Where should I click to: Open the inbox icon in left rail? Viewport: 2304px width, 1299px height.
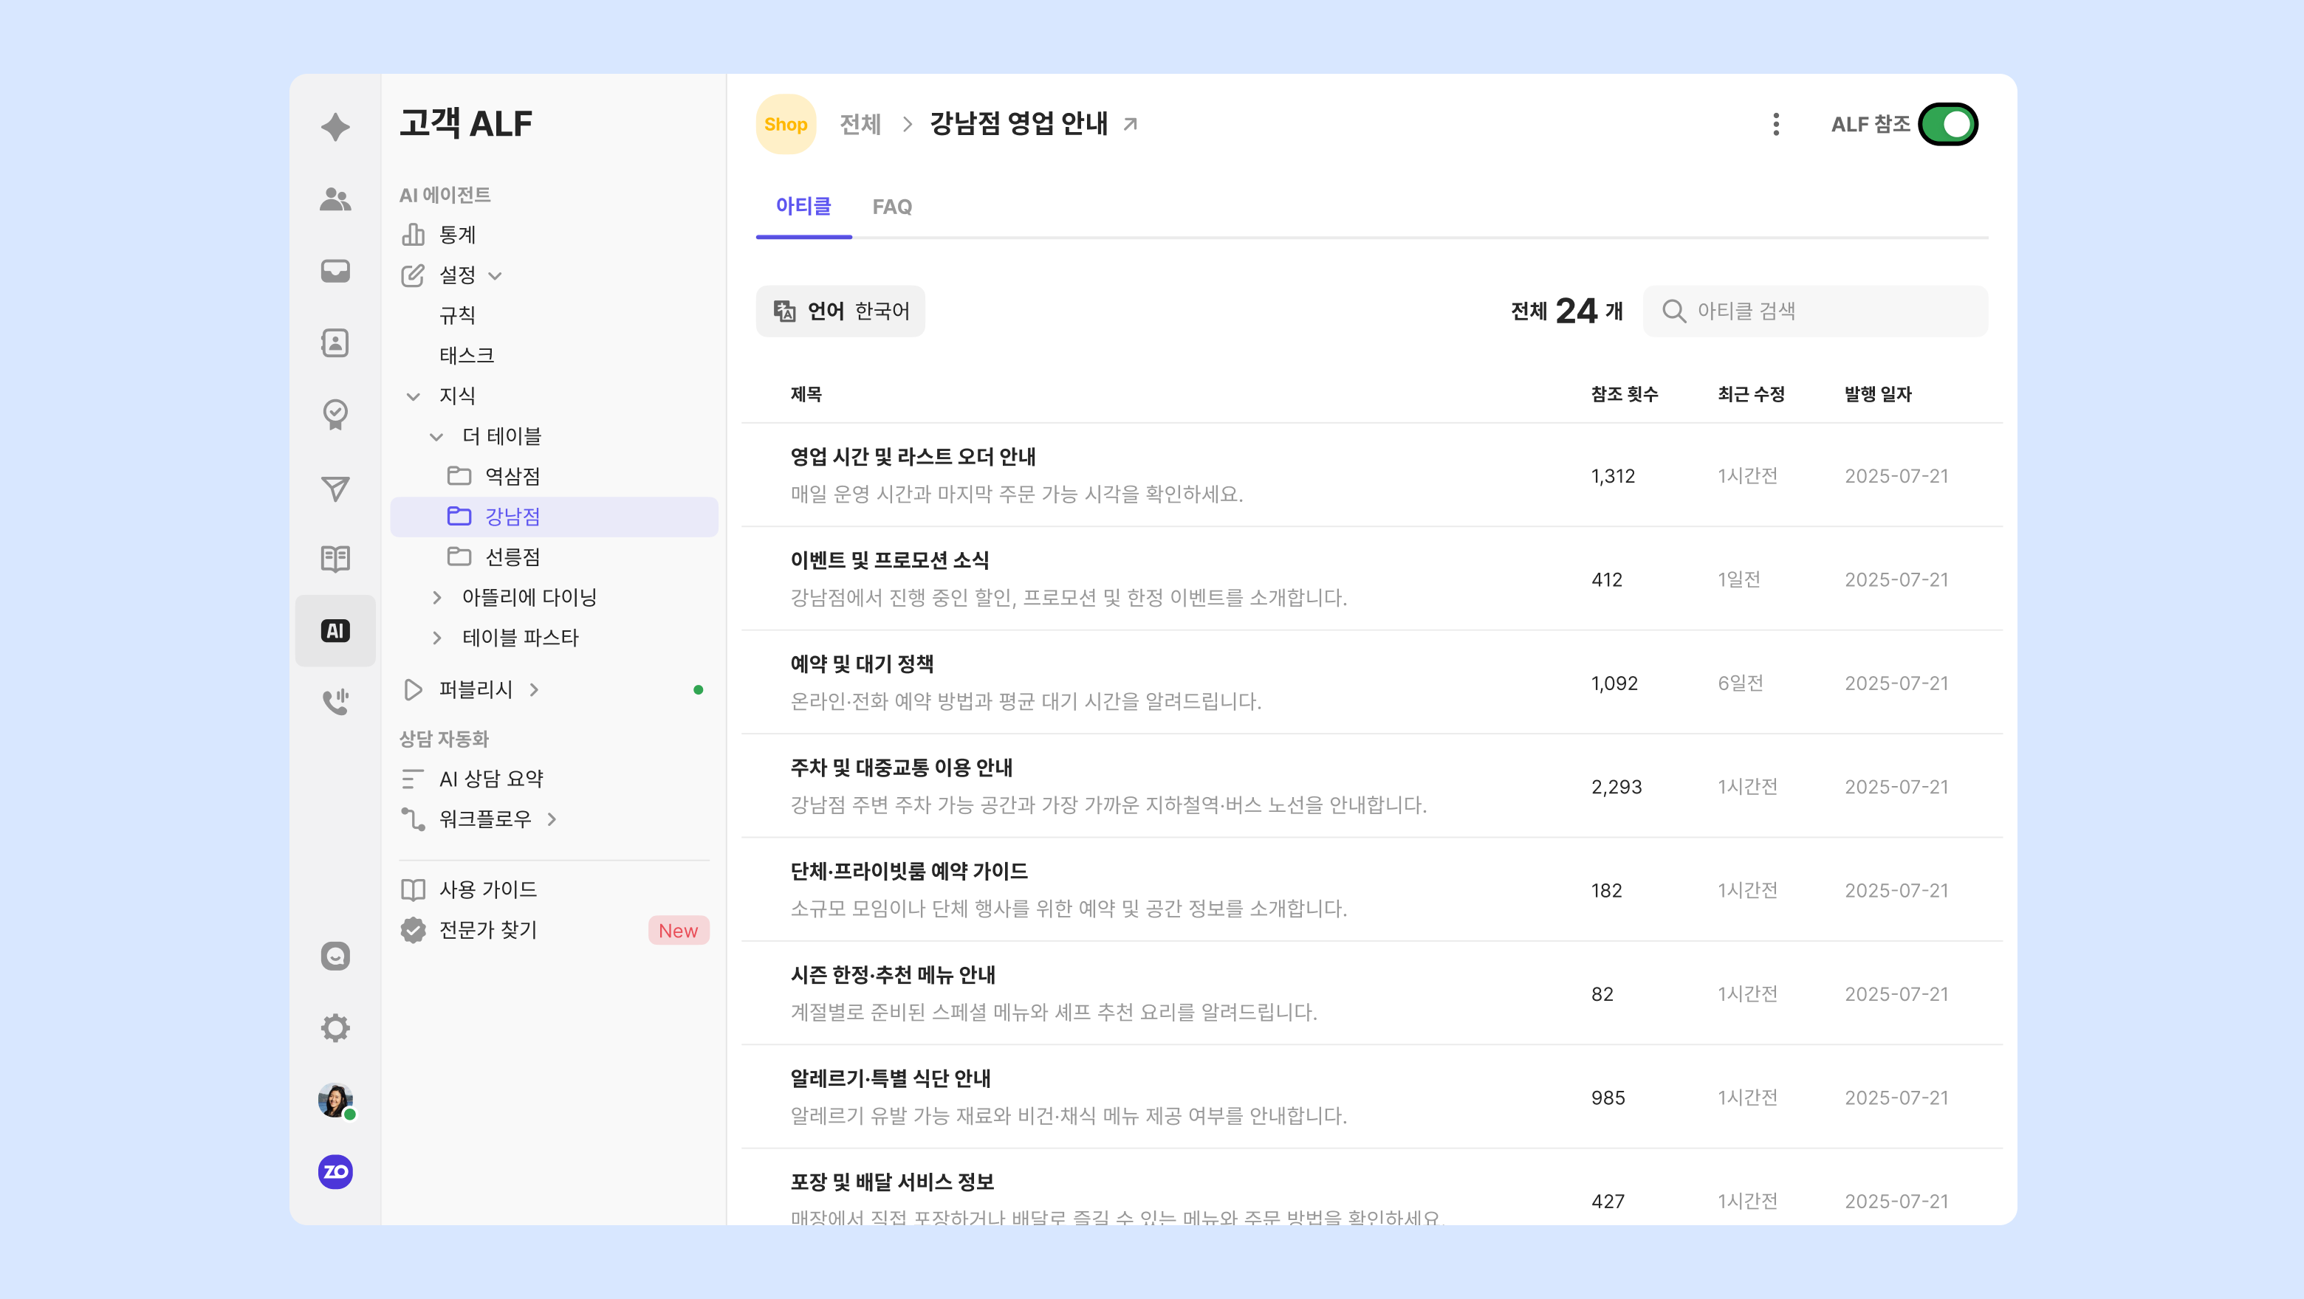coord(335,271)
